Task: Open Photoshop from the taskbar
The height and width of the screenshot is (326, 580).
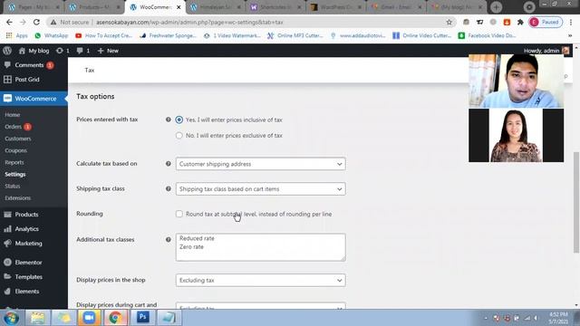Action: pos(142,318)
